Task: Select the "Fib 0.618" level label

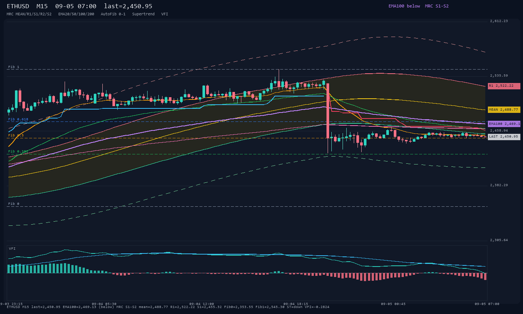Action: click(18, 119)
